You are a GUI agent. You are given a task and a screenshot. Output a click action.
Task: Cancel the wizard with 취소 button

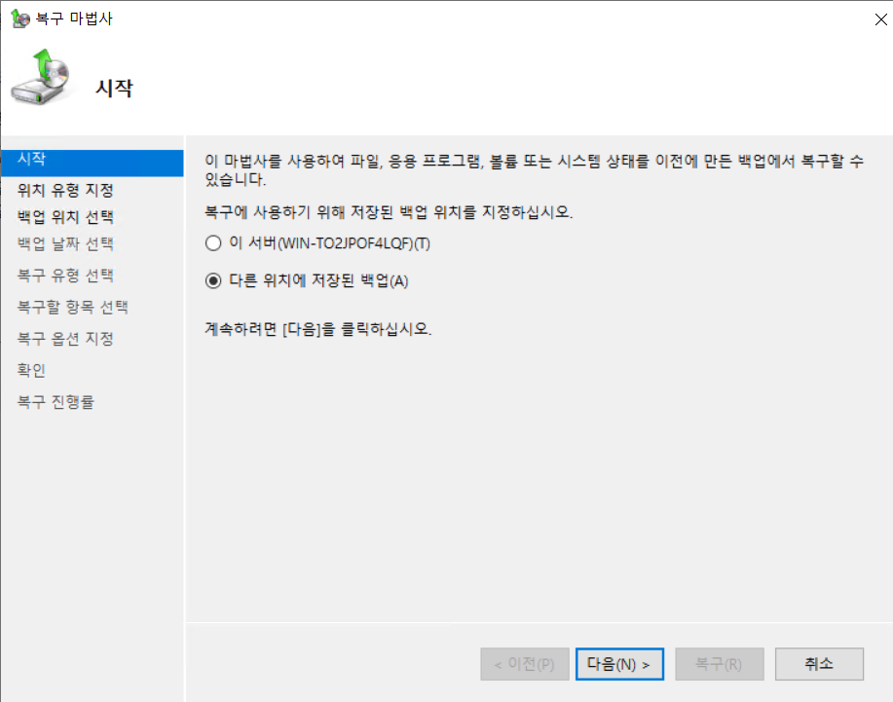(x=819, y=664)
